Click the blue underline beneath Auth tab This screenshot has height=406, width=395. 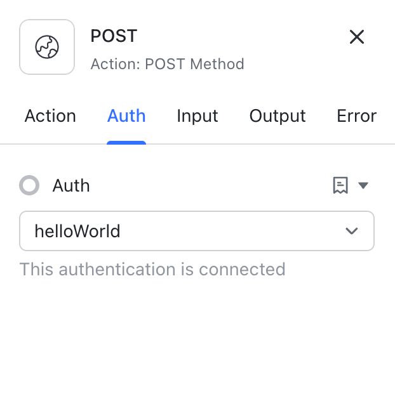pos(126,143)
